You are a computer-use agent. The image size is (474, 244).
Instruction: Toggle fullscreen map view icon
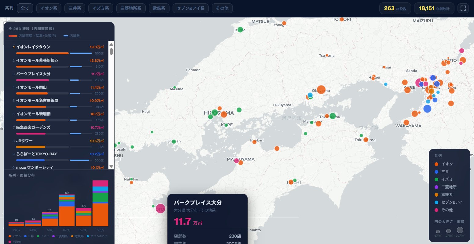463,8
